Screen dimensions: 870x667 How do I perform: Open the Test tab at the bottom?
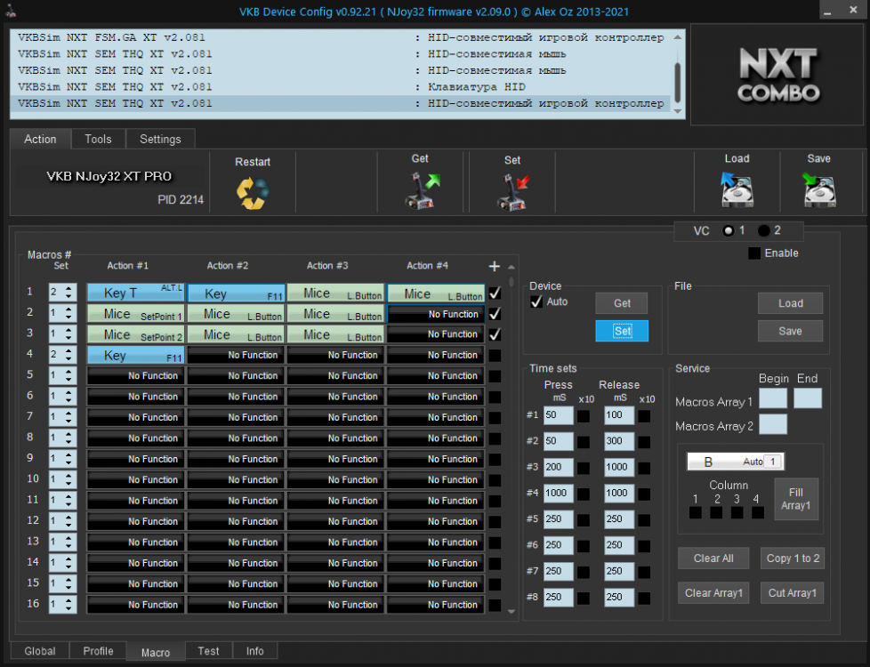[x=208, y=651]
